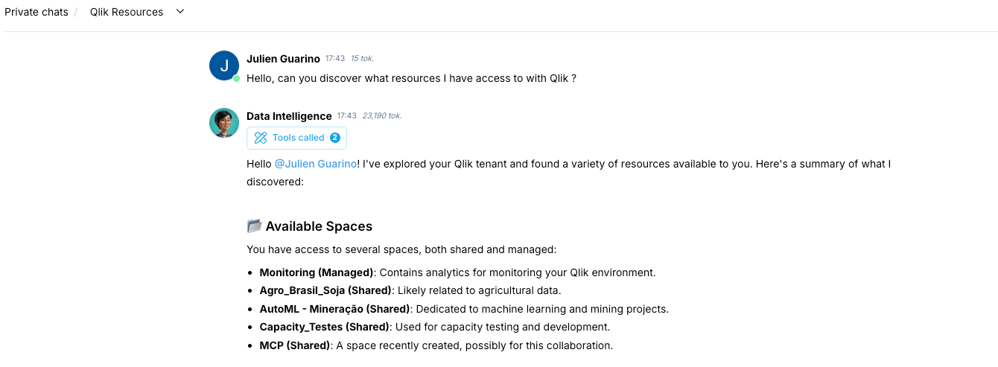998x367 pixels.
Task: Click the Monitoring (Managed) list entry
Action: [316, 272]
